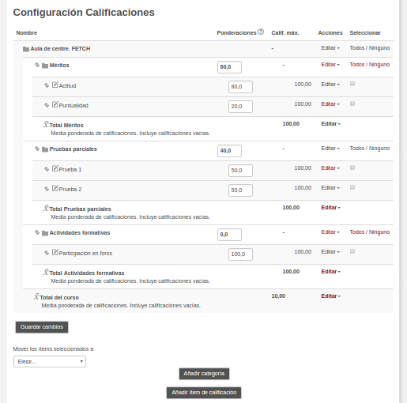Click the folder icon of Aula de centre. FETCH
Image resolution: width=407 pixels, height=403 pixels.
[x=26, y=49]
